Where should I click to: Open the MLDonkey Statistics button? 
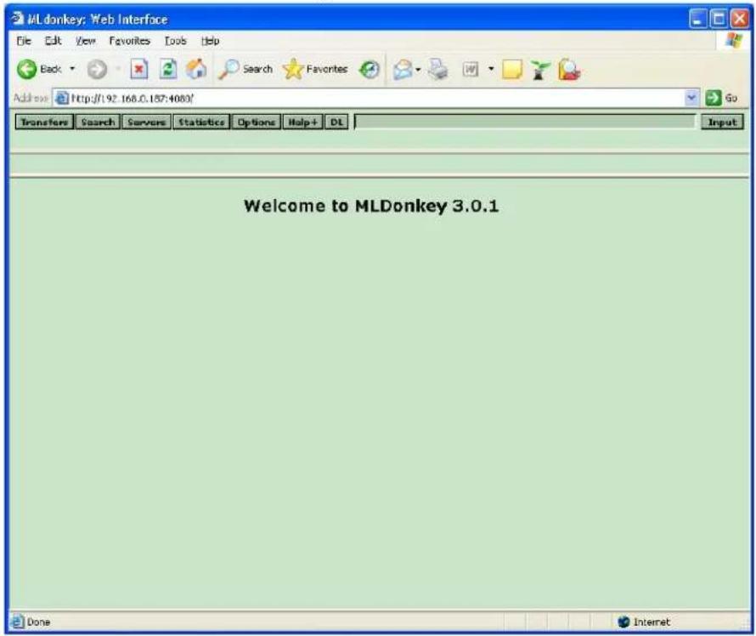click(201, 122)
